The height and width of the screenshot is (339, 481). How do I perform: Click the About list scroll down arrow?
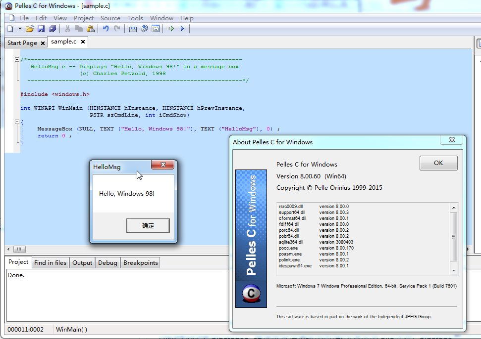click(454, 271)
